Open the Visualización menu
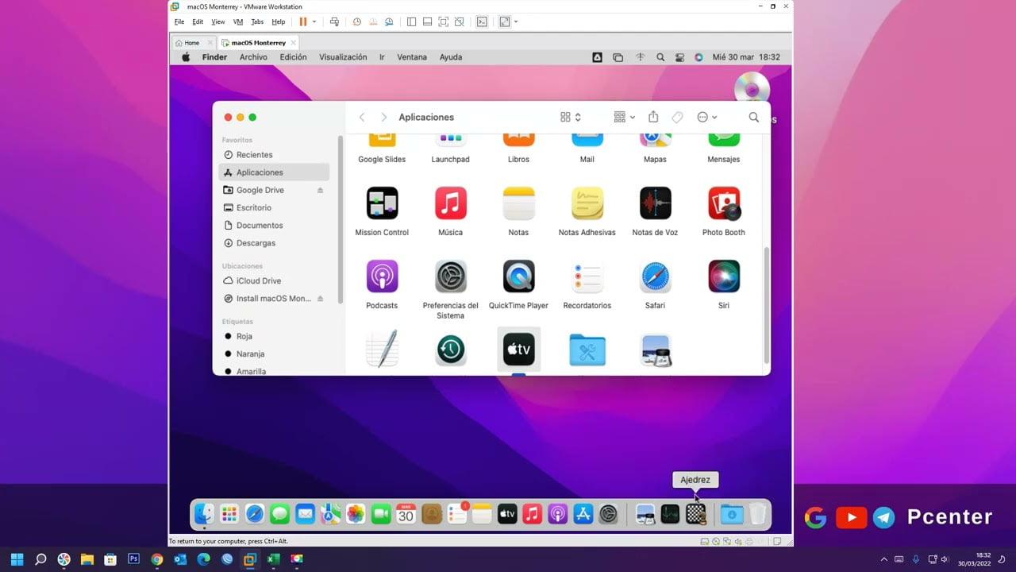The width and height of the screenshot is (1016, 572). pyautogui.click(x=343, y=57)
